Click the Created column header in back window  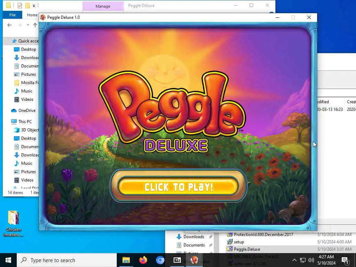pyautogui.click(x=351, y=102)
